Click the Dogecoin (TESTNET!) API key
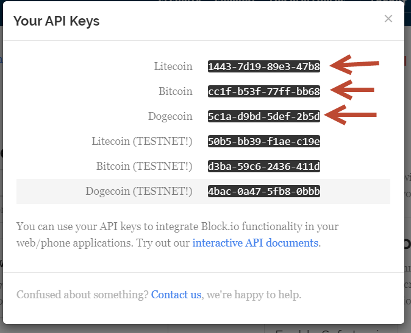Screen dimensions: 411x333 pos(263,191)
